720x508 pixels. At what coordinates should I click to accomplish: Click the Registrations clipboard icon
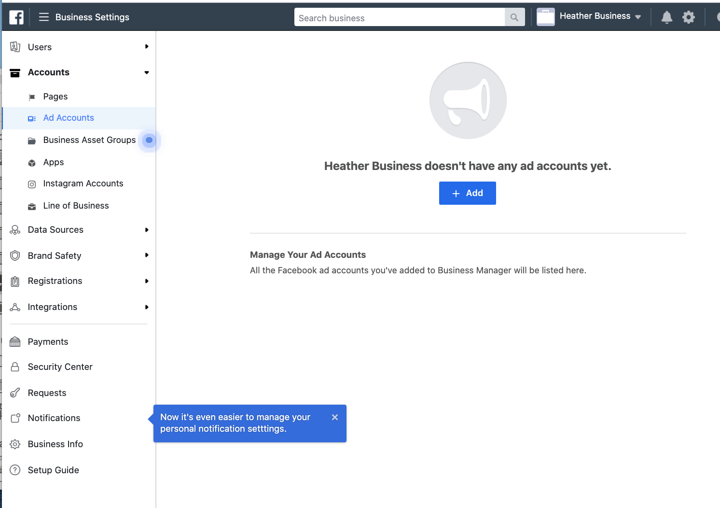[x=15, y=281]
